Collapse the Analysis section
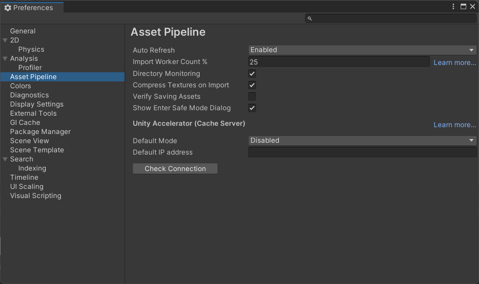 pyautogui.click(x=4, y=59)
